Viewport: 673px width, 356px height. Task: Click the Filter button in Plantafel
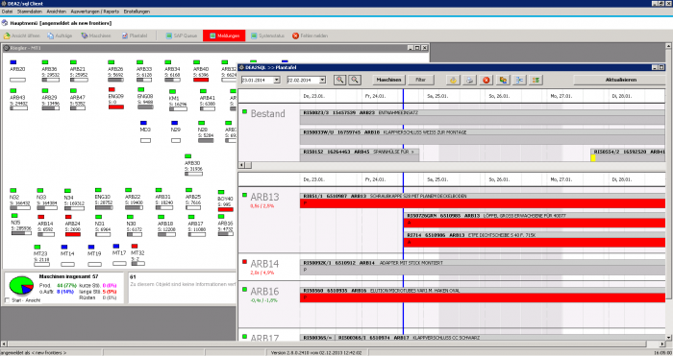point(421,80)
